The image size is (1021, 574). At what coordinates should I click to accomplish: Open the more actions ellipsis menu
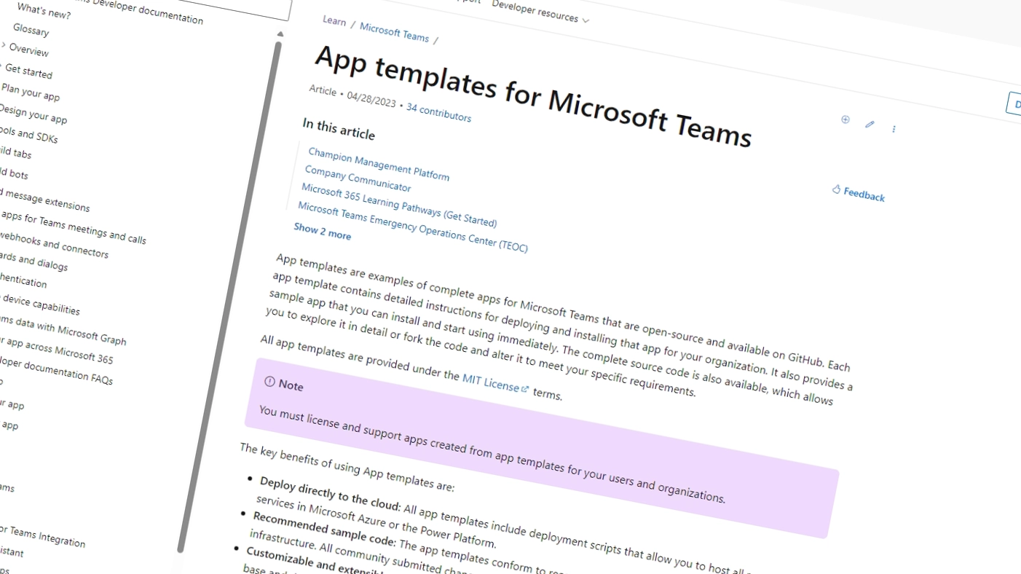(894, 129)
